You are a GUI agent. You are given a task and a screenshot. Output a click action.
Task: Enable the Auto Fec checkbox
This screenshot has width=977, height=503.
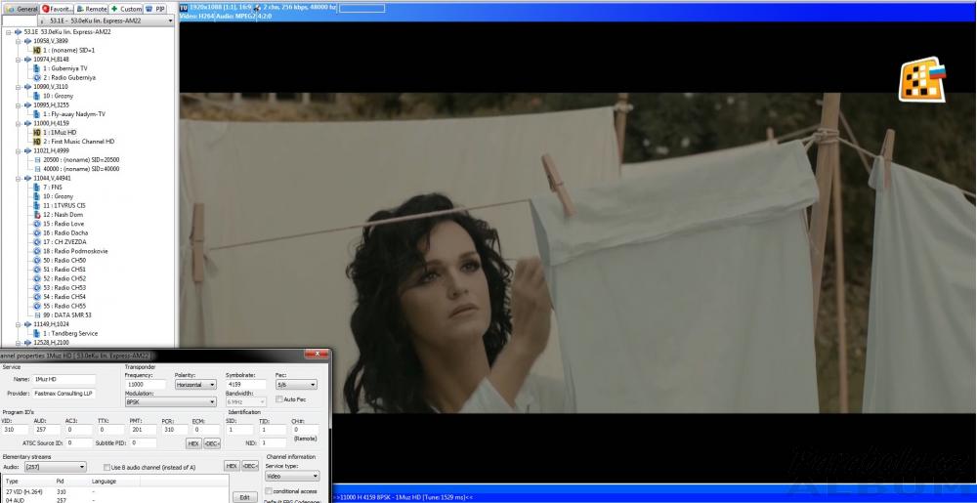(279, 399)
